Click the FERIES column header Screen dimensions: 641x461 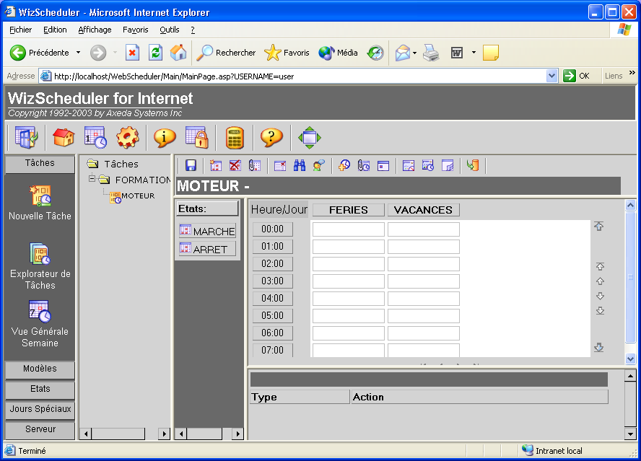click(349, 210)
